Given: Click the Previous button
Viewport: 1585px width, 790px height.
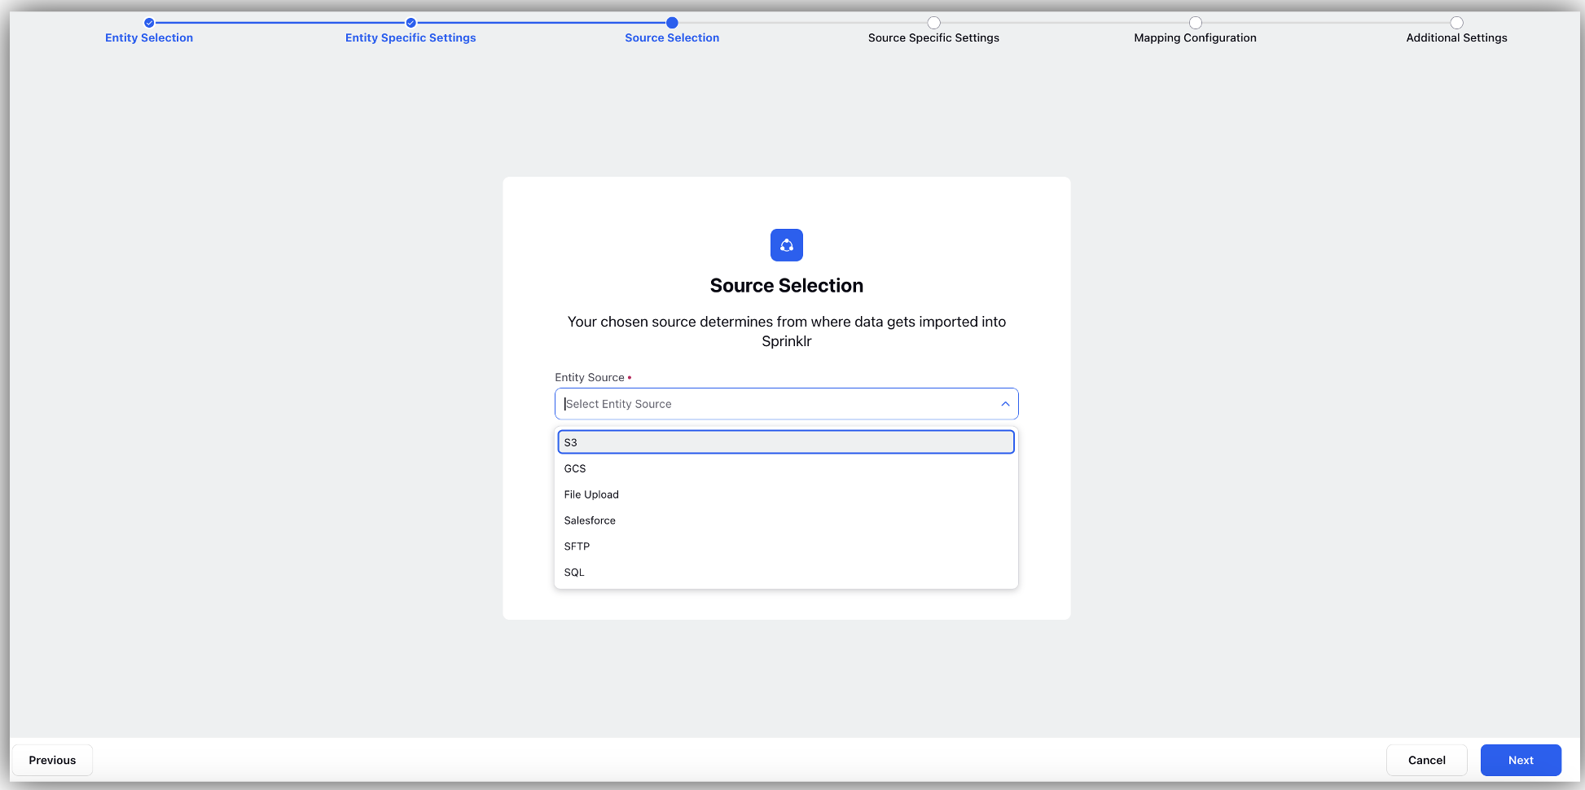Looking at the screenshot, I should pos(52,760).
